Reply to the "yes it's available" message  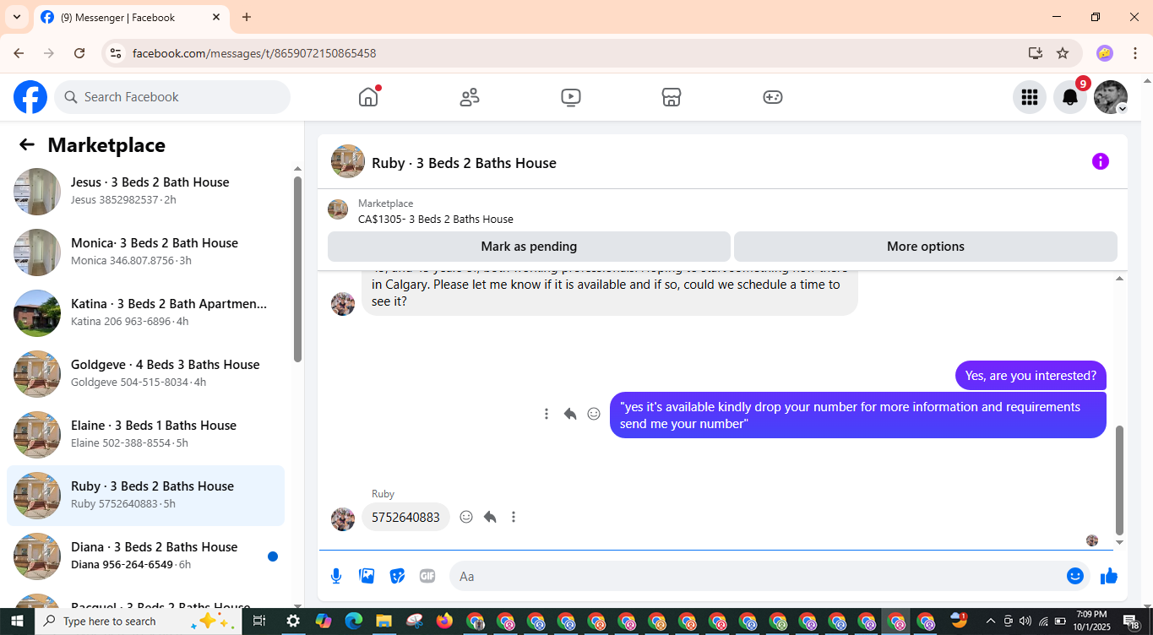point(570,414)
